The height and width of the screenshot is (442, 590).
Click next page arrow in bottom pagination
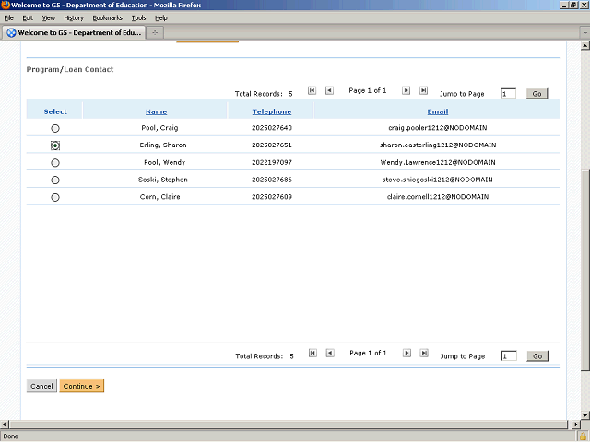tap(407, 354)
